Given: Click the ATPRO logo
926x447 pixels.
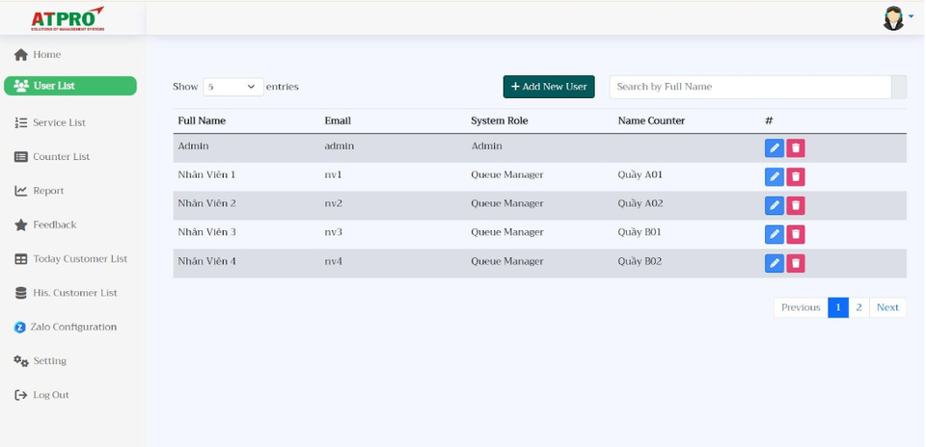Looking at the screenshot, I should (x=68, y=18).
